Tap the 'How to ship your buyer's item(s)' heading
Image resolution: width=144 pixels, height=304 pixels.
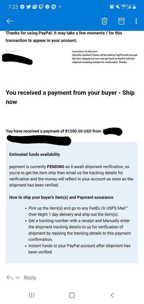pyautogui.click(x=61, y=197)
